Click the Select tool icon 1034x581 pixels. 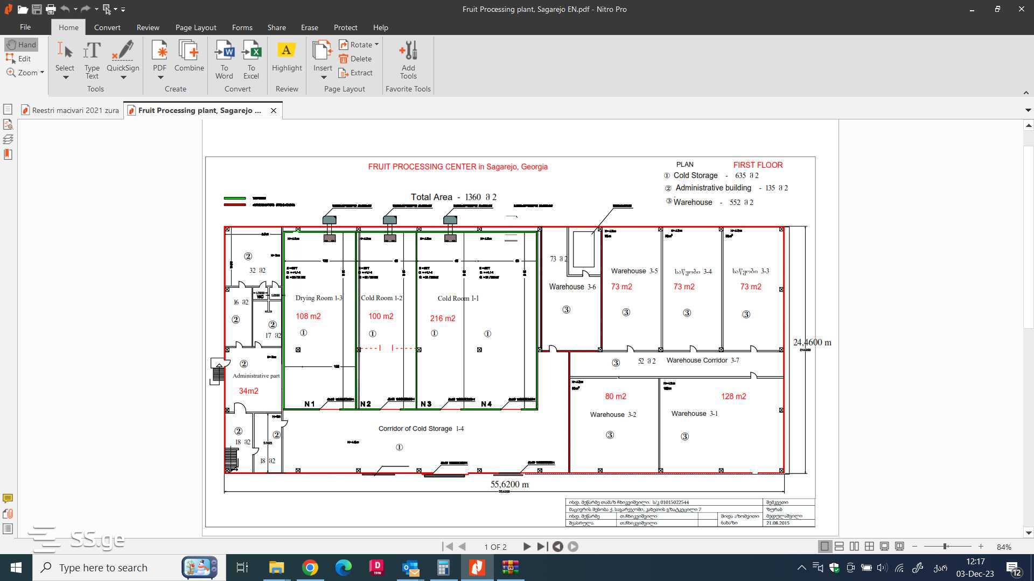65,51
